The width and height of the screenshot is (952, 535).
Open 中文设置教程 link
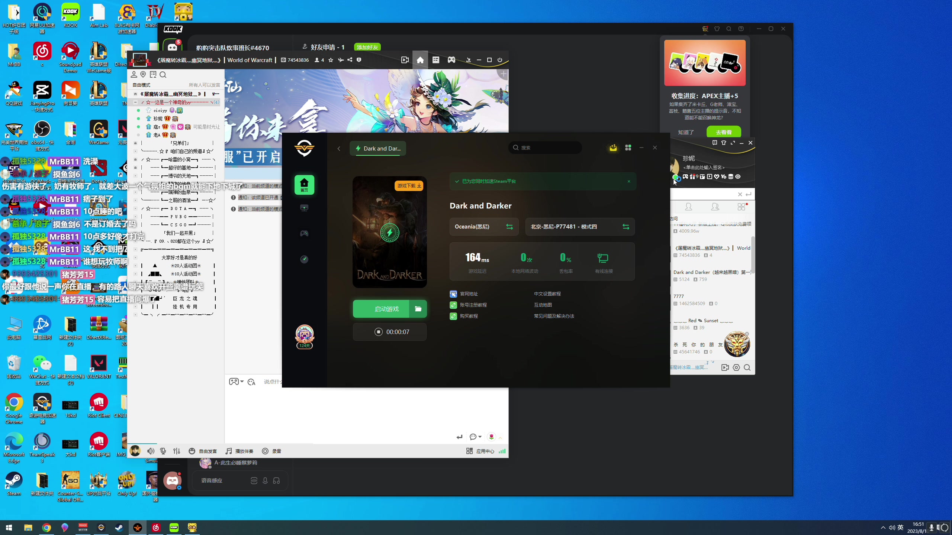coord(547,294)
